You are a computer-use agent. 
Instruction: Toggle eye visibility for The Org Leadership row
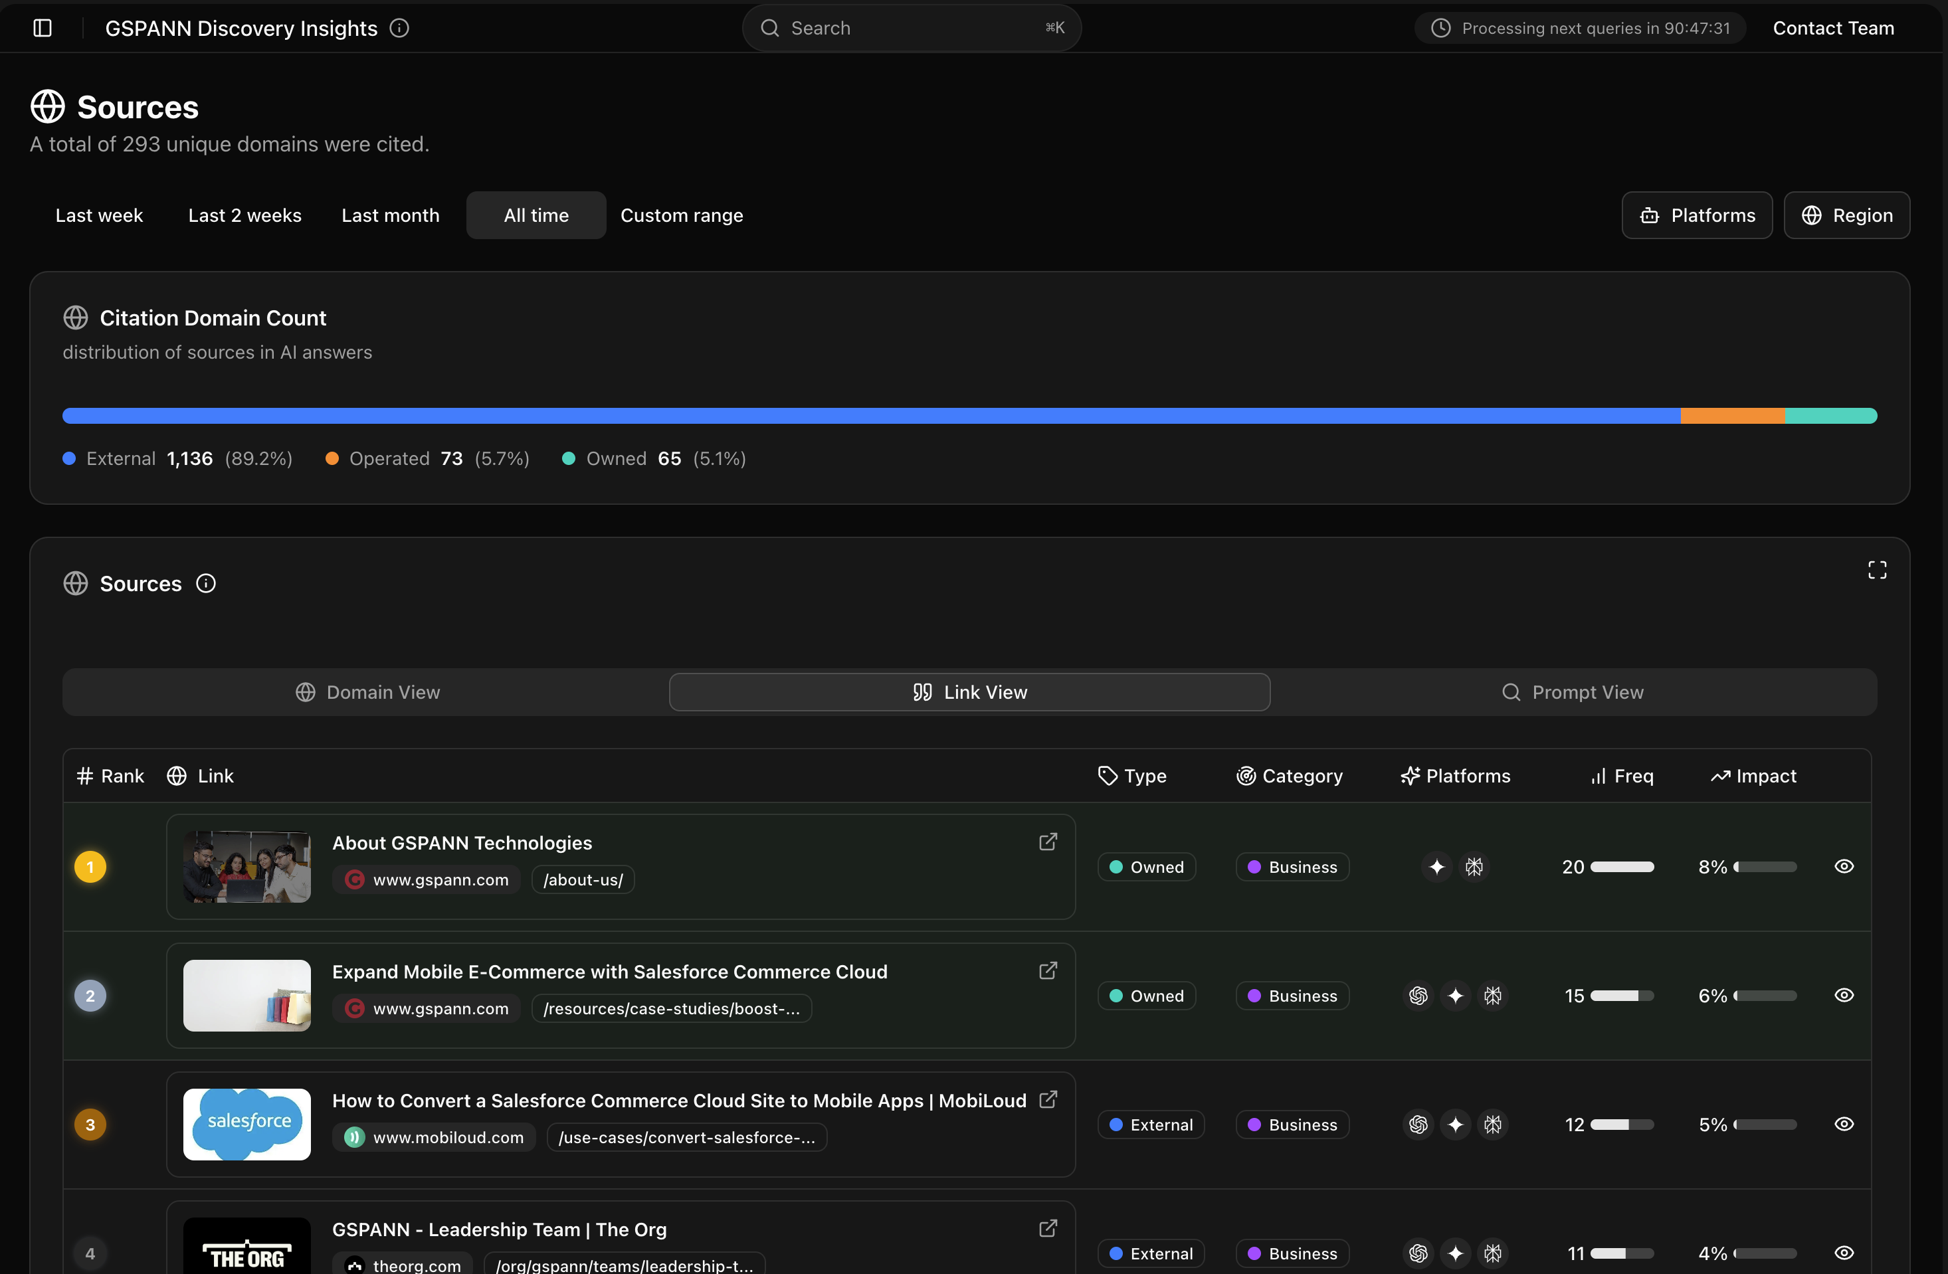click(x=1844, y=1253)
